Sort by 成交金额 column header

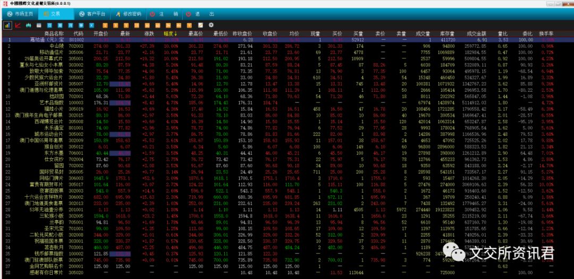click(476, 33)
